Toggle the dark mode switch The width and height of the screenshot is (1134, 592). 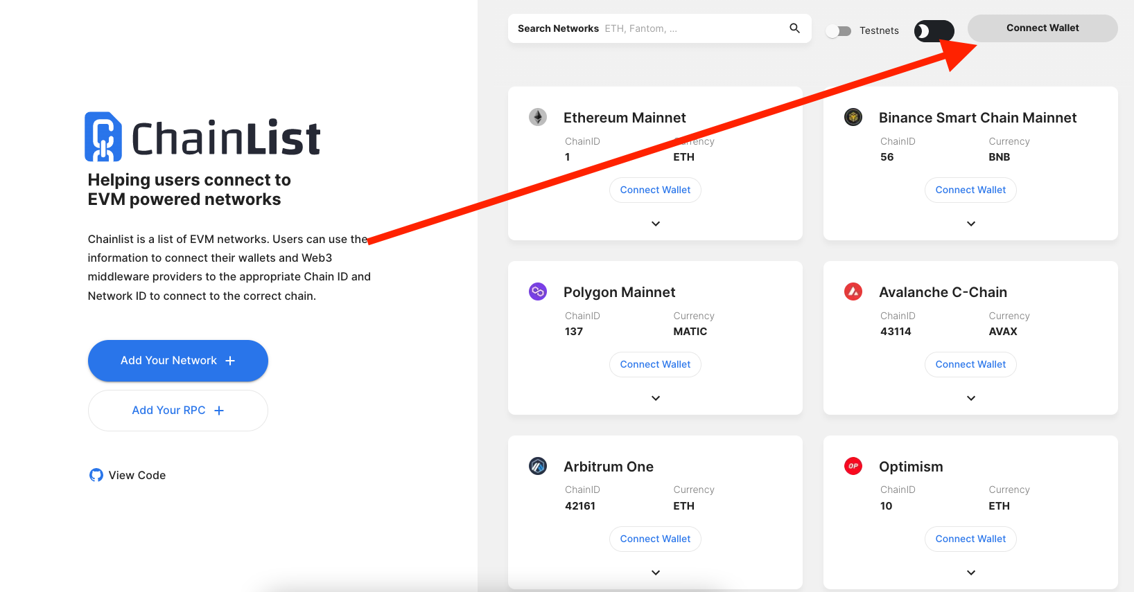934,30
